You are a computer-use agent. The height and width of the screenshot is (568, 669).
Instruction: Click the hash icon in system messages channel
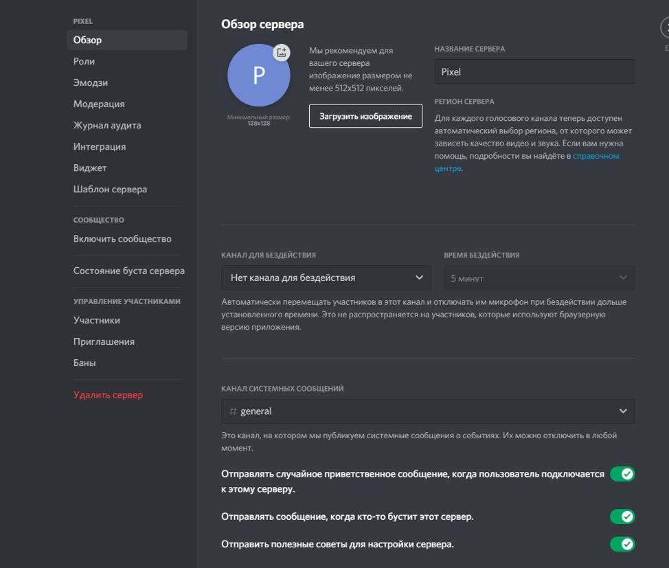[233, 411]
